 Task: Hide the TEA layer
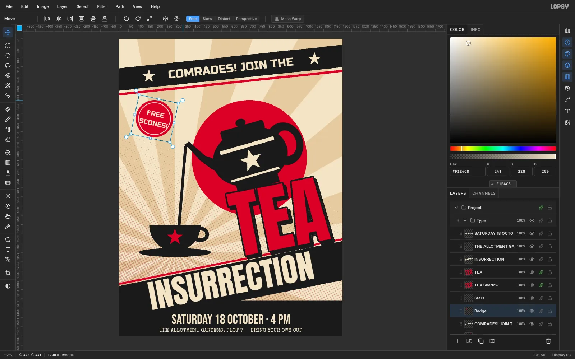tap(532, 272)
